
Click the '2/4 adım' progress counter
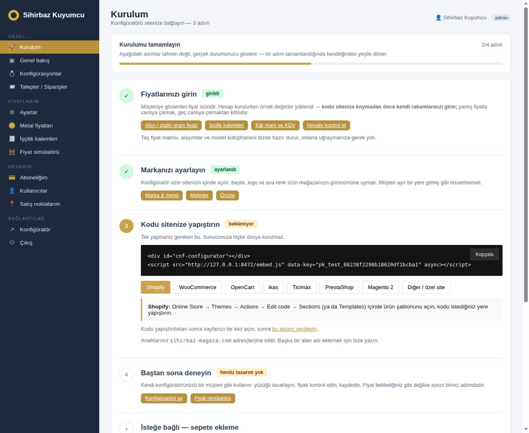coord(492,45)
